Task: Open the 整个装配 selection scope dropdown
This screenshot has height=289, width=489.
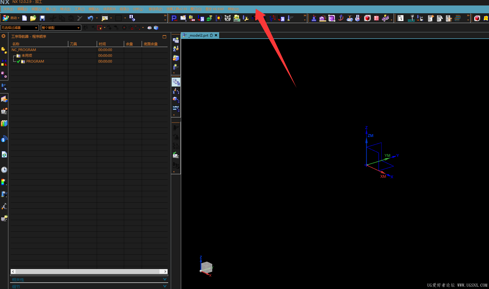Action: (x=61, y=28)
